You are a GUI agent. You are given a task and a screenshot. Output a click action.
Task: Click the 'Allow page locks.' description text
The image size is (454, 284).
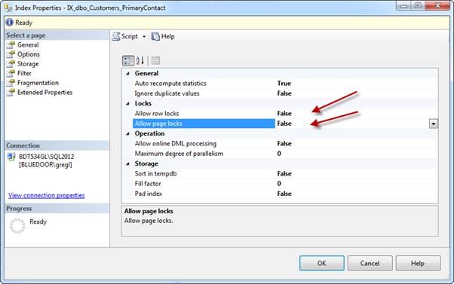tap(149, 221)
